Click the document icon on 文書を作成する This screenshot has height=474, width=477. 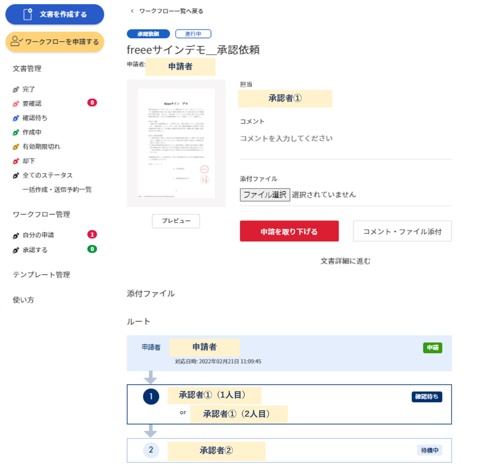tap(28, 14)
